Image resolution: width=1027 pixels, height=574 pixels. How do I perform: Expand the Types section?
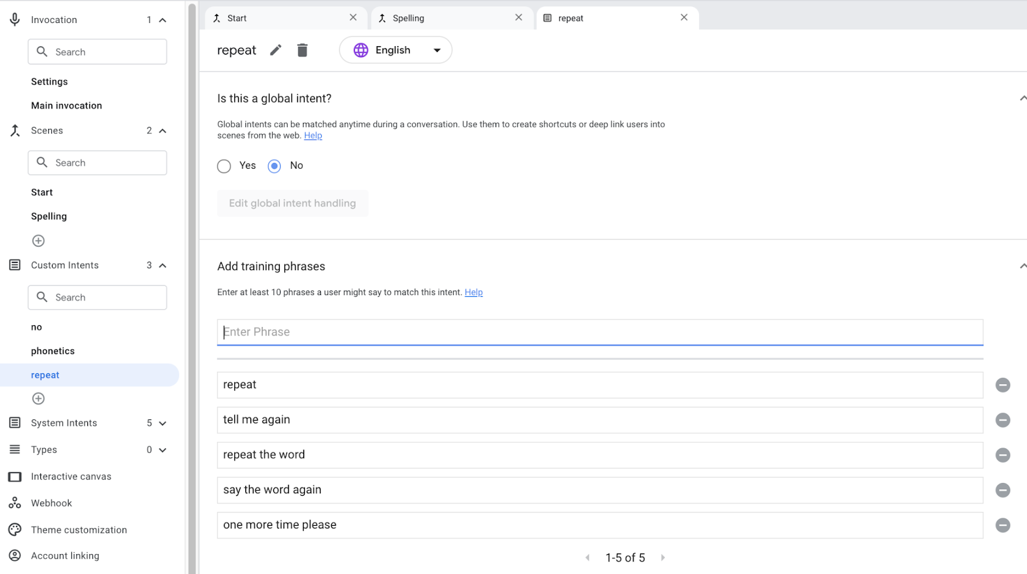point(162,450)
